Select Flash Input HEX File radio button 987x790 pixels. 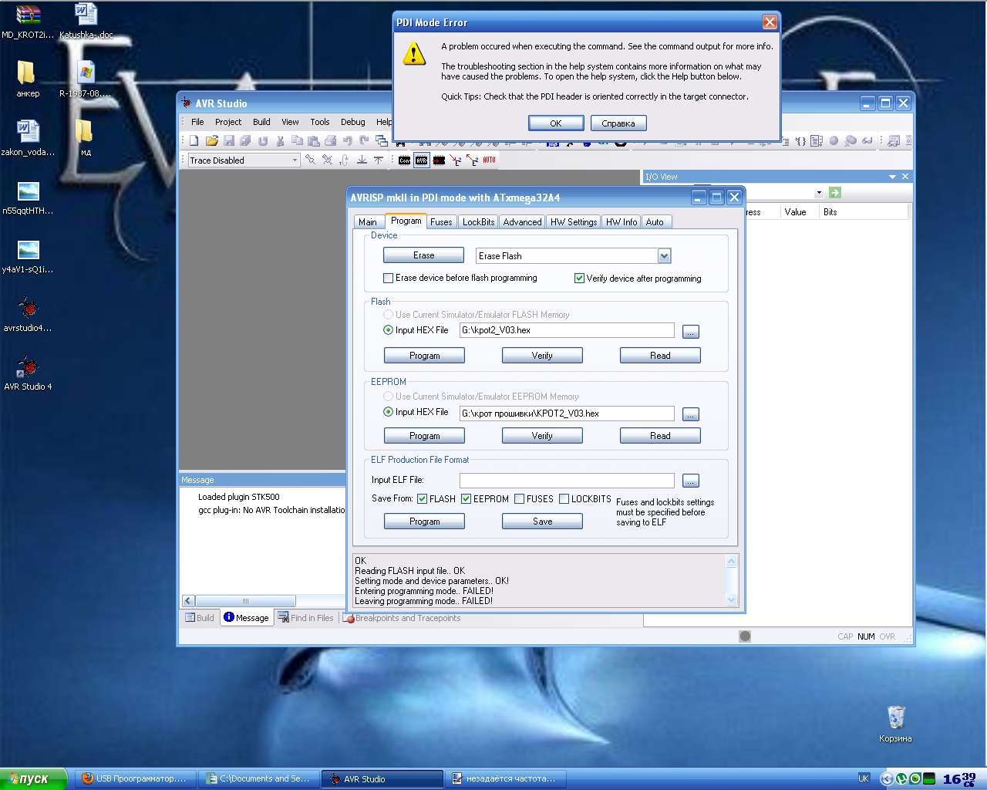[x=388, y=330]
